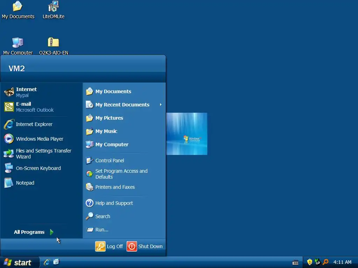Screen dimensions: 358x268
Task: Click My Computer icon in Start menu
Action: point(89,144)
